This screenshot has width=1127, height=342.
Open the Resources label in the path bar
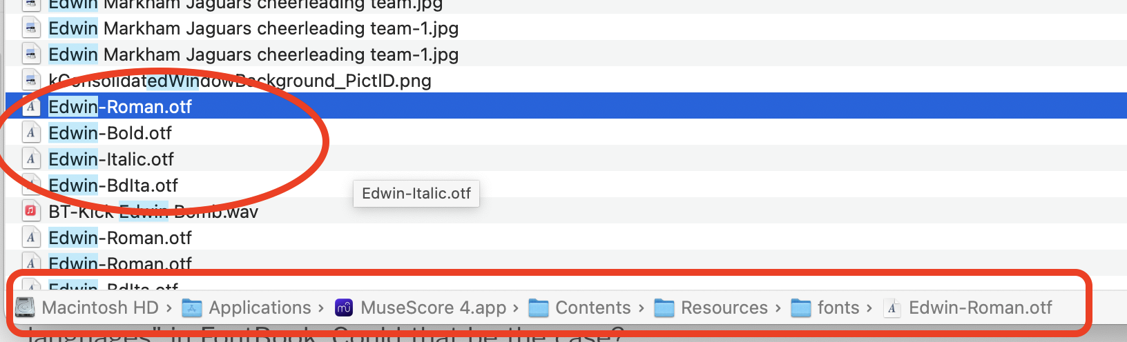pos(724,308)
